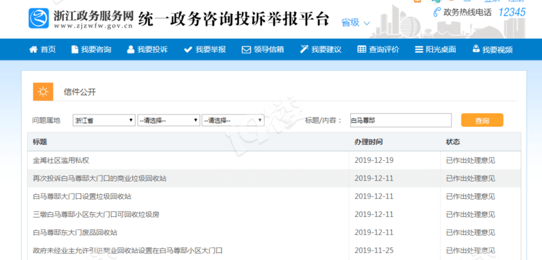Click the www.zjzwfw.gov.cn site address
Screen dimensions: 542x260
click(x=93, y=26)
